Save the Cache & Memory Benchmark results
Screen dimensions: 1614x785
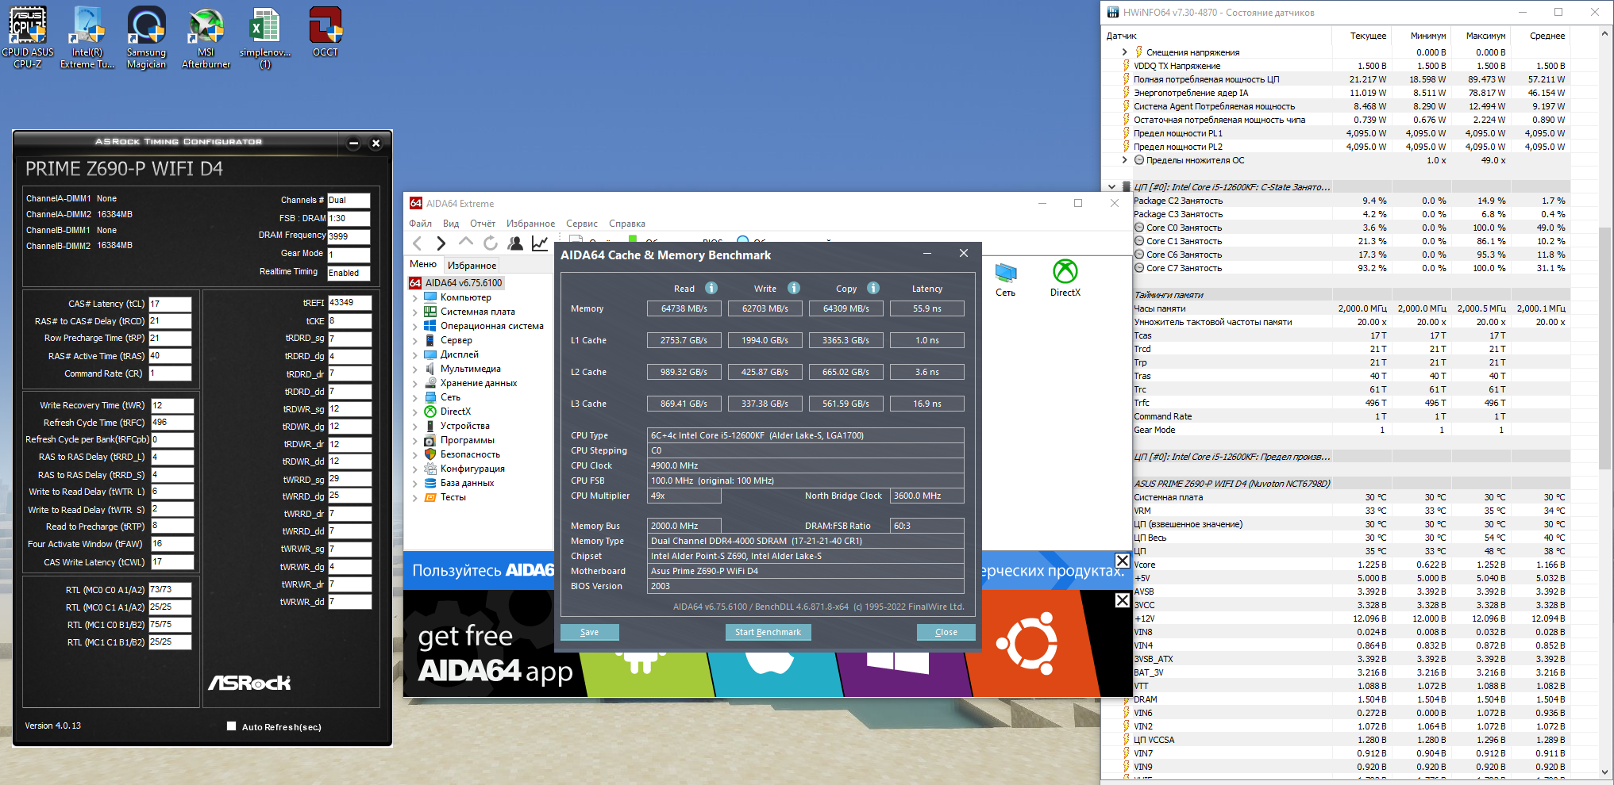[x=589, y=632]
